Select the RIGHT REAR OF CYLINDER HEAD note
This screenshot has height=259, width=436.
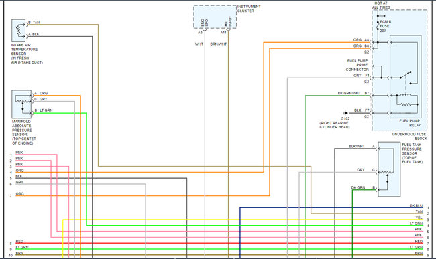(x=335, y=125)
